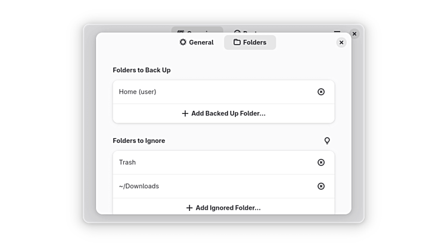
Task: Select the ~/Downloads ignored folder row
Action: click(209, 186)
